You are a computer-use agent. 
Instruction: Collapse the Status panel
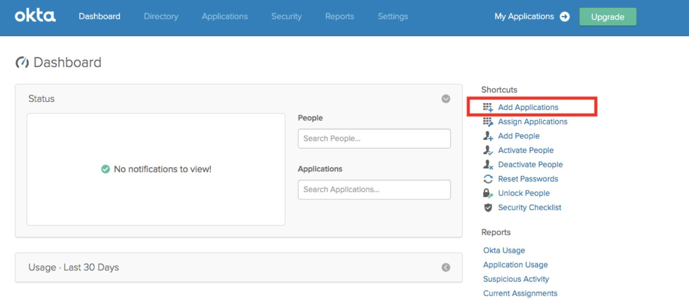click(446, 99)
